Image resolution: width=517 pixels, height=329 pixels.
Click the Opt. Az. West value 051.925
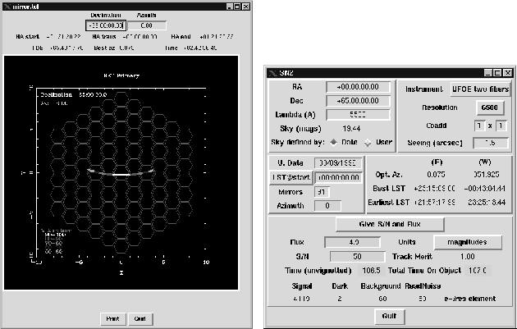coord(487,175)
